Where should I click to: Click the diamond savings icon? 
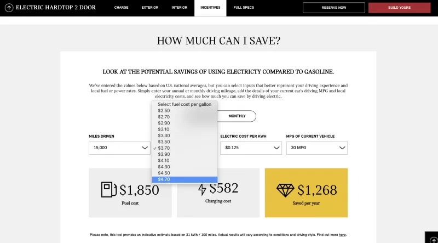pyautogui.click(x=285, y=190)
